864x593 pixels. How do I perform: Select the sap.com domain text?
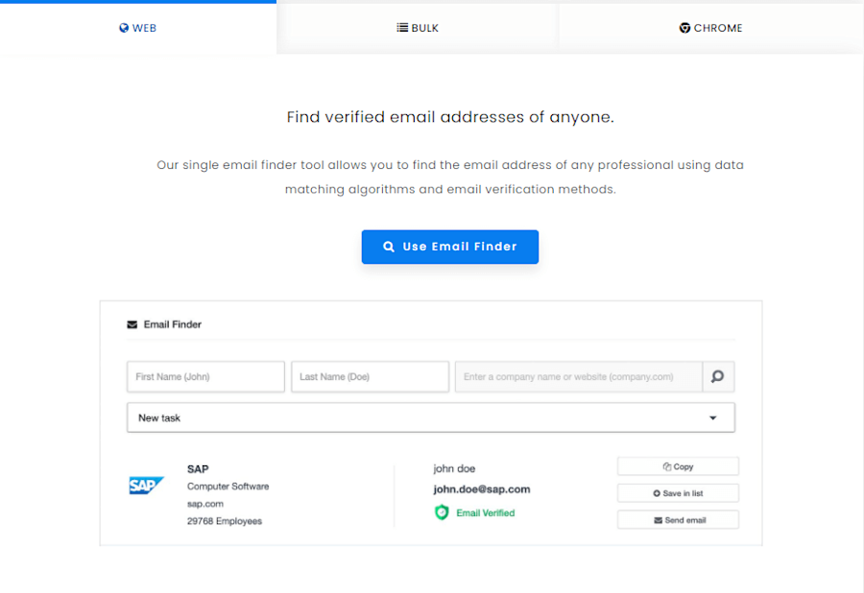click(x=205, y=504)
